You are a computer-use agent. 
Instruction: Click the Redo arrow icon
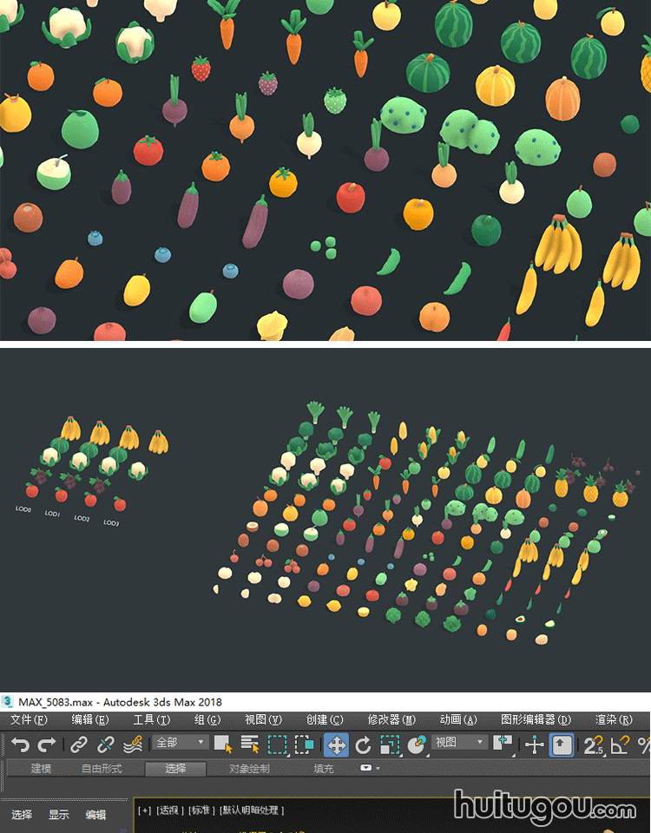point(47,744)
